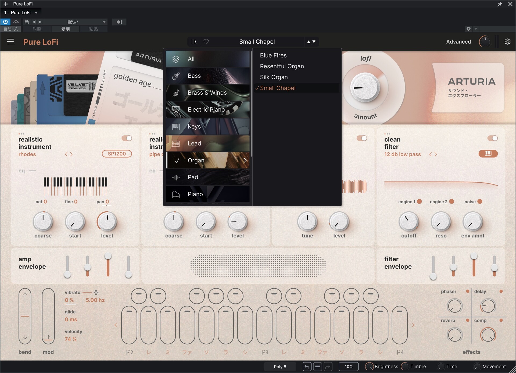
Task: Choose the Blue Fires preset
Action: pyautogui.click(x=297, y=55)
